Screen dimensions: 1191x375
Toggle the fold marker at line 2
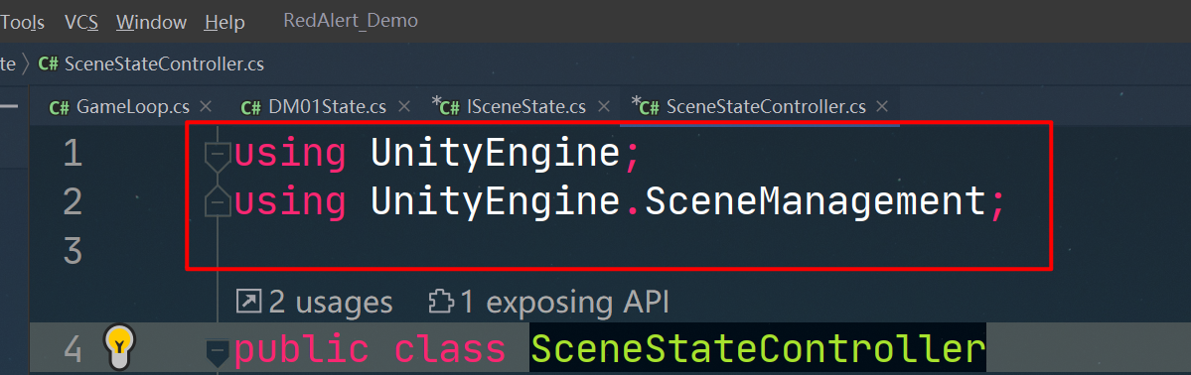coord(218,202)
